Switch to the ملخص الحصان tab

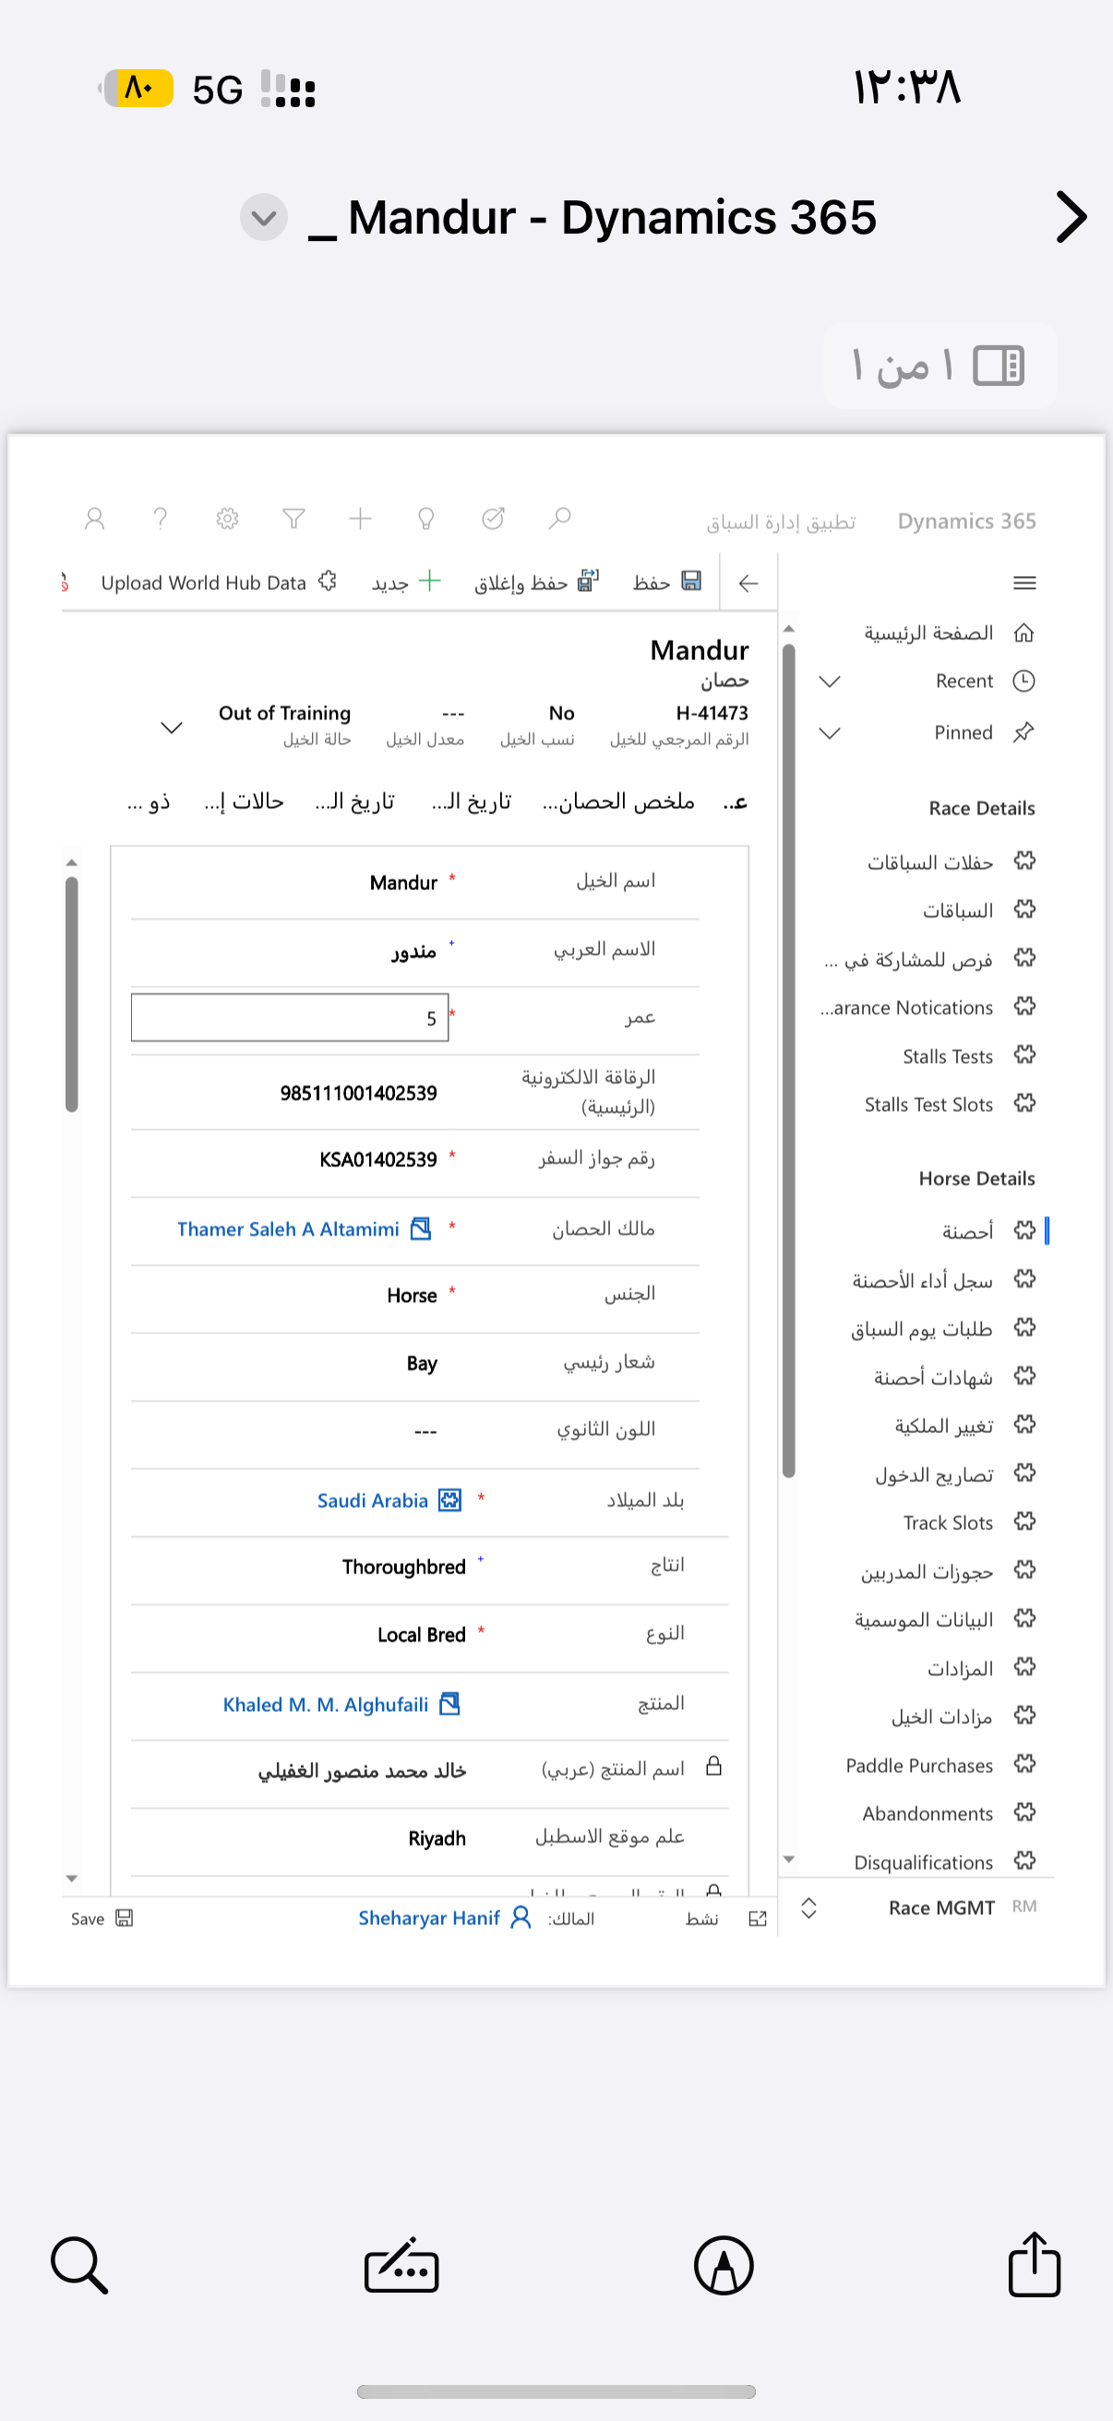point(619,801)
